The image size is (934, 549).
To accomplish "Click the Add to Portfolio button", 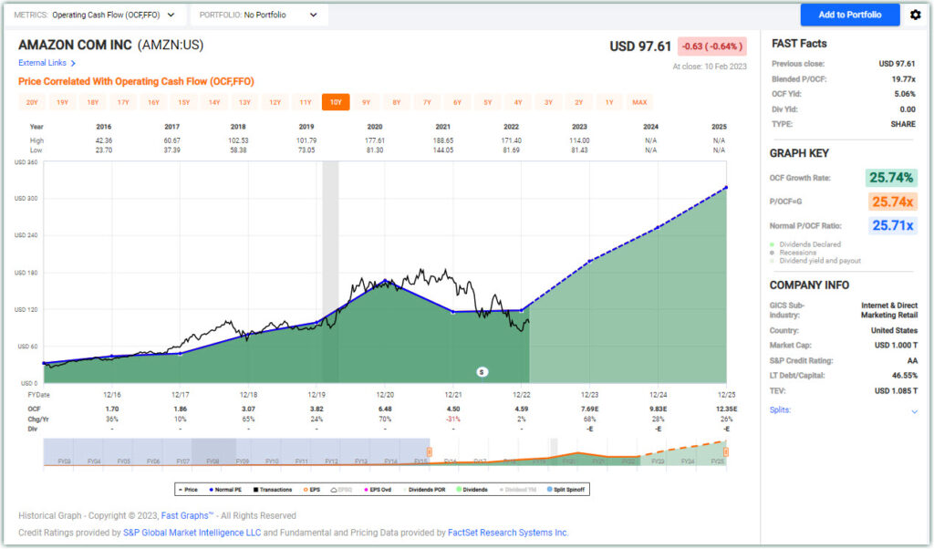I will (849, 15).
